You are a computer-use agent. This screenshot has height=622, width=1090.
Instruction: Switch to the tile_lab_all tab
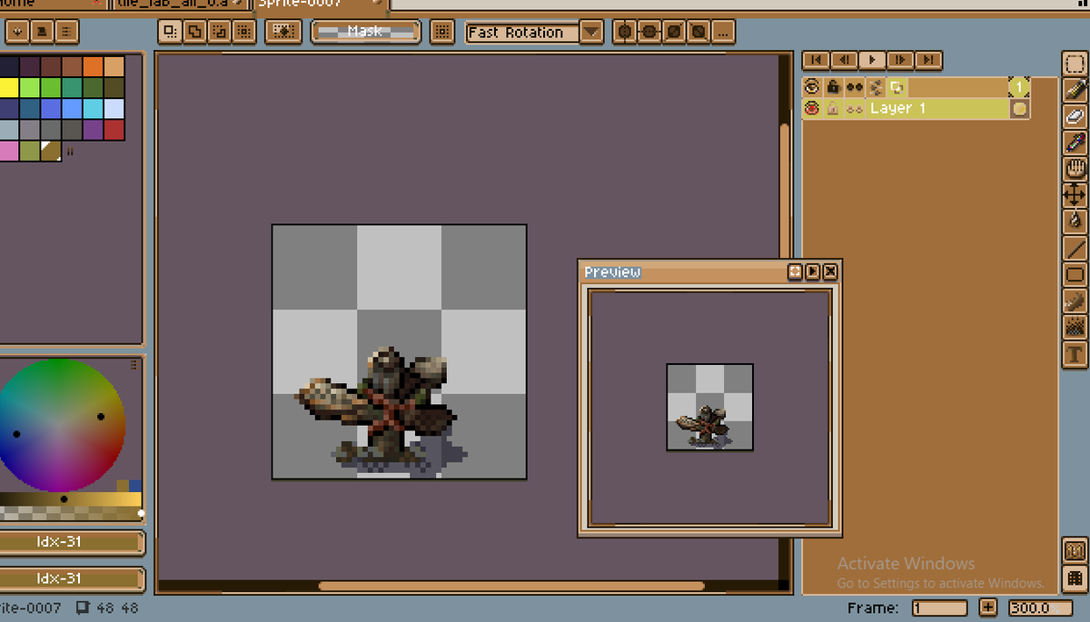pos(178,5)
